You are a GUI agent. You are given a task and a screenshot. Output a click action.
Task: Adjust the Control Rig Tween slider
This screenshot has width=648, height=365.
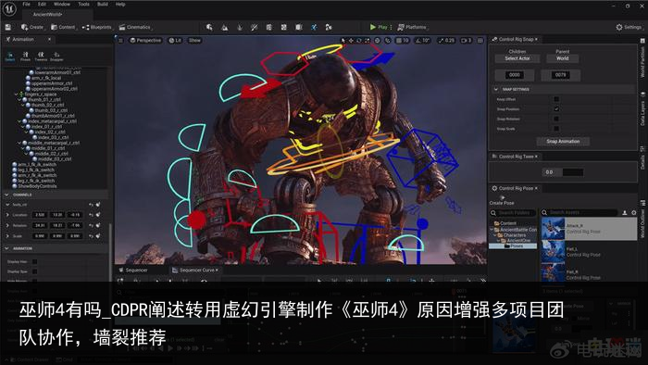click(563, 172)
